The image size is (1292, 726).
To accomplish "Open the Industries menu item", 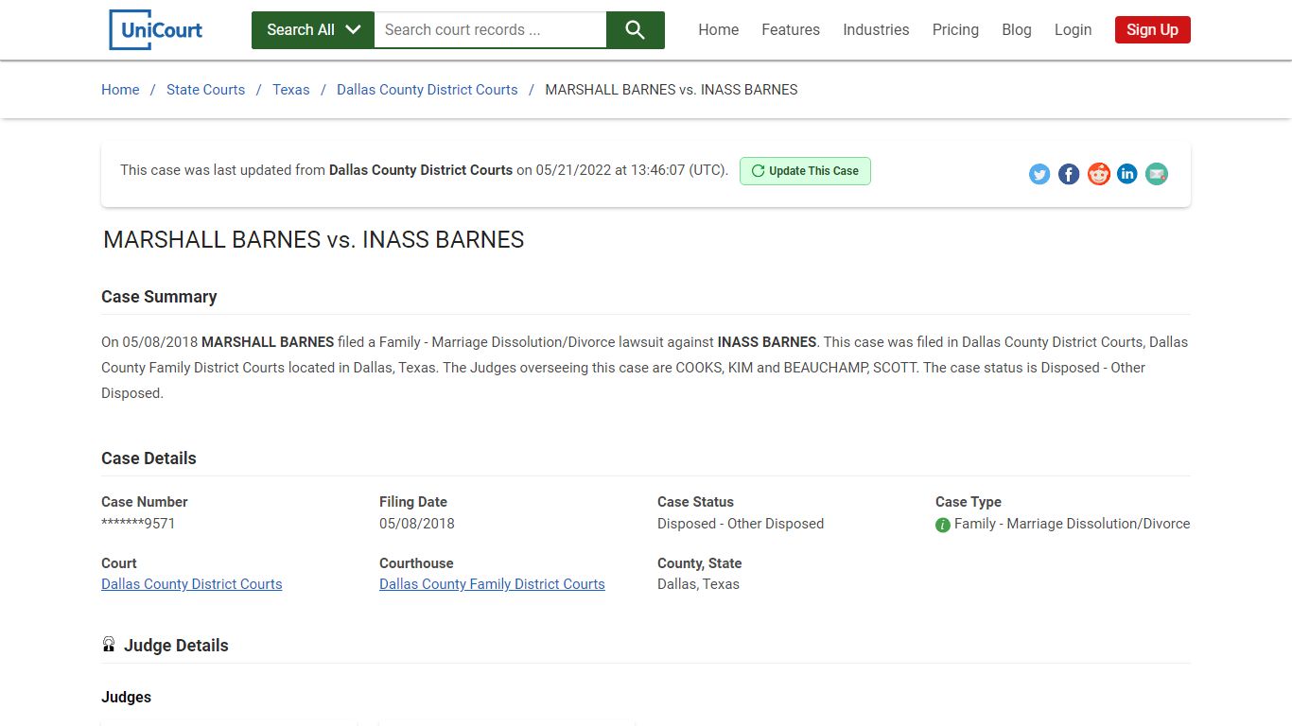I will [876, 29].
